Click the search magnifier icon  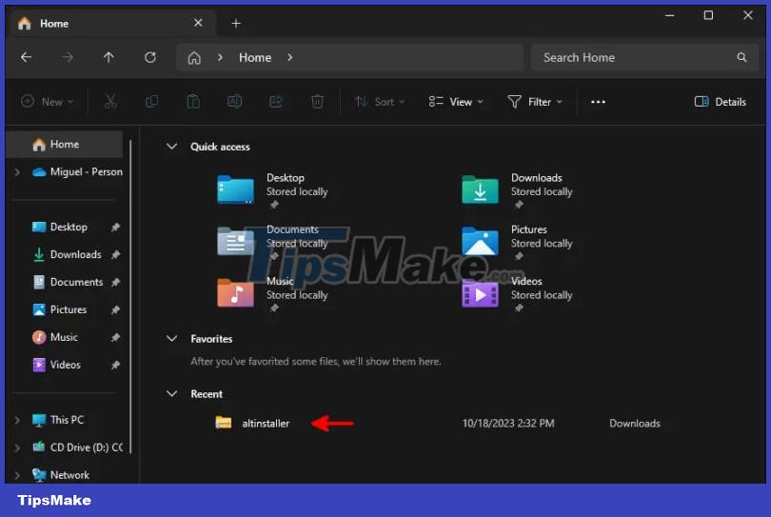pos(741,57)
